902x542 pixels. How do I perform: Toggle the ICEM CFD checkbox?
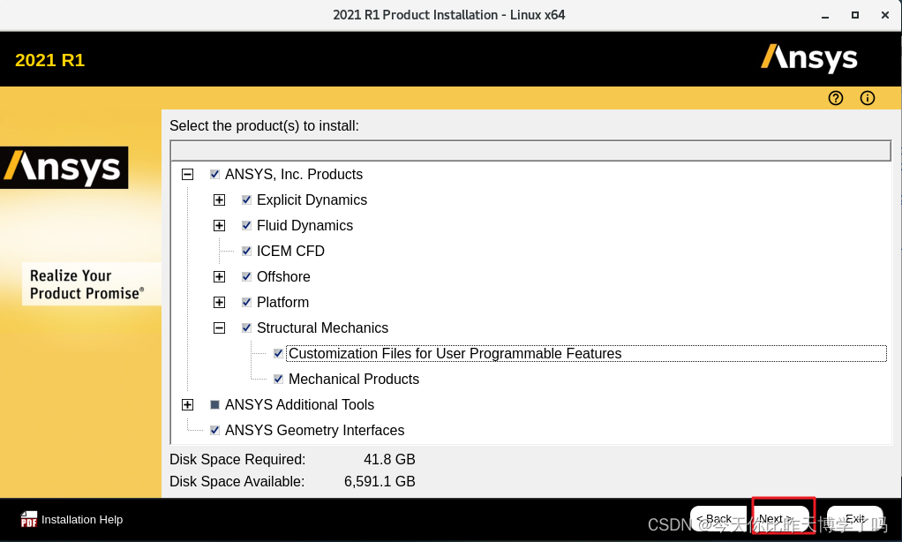click(x=247, y=252)
